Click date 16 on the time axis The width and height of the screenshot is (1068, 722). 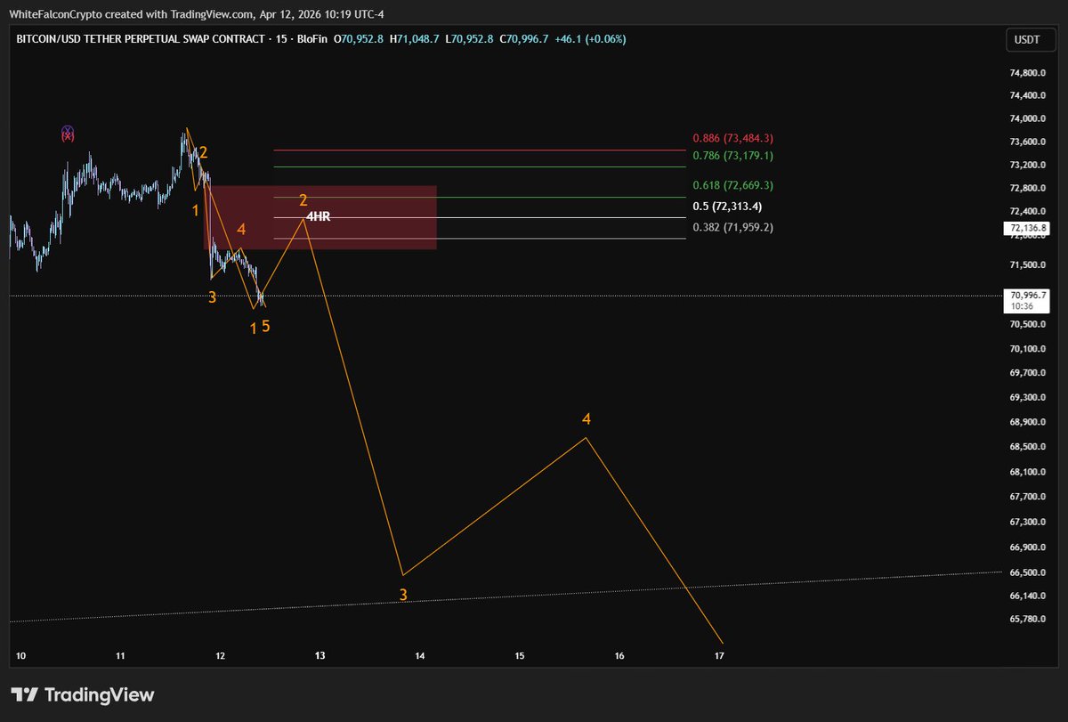tap(619, 656)
